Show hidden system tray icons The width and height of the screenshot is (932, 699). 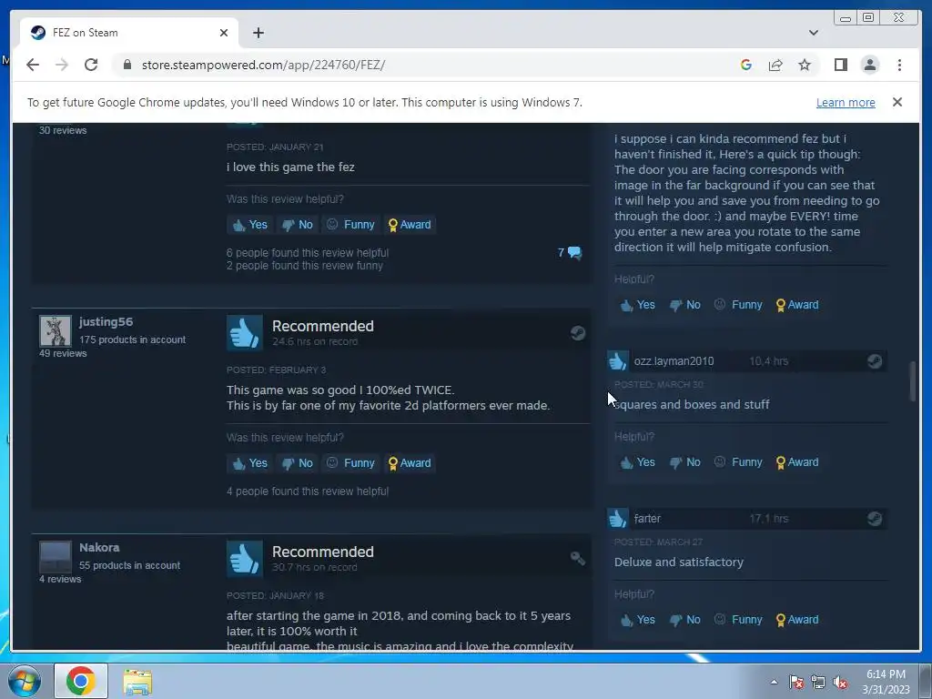coord(774,682)
